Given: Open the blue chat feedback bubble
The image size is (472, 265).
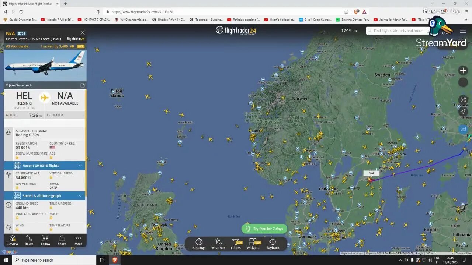Looking at the screenshot, I should click(x=463, y=129).
